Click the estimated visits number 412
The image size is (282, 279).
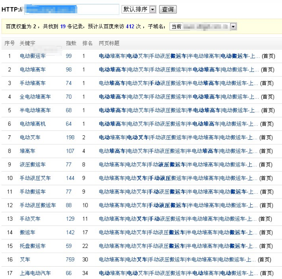(130, 27)
